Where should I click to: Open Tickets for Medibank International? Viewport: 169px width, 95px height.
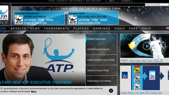49,20
